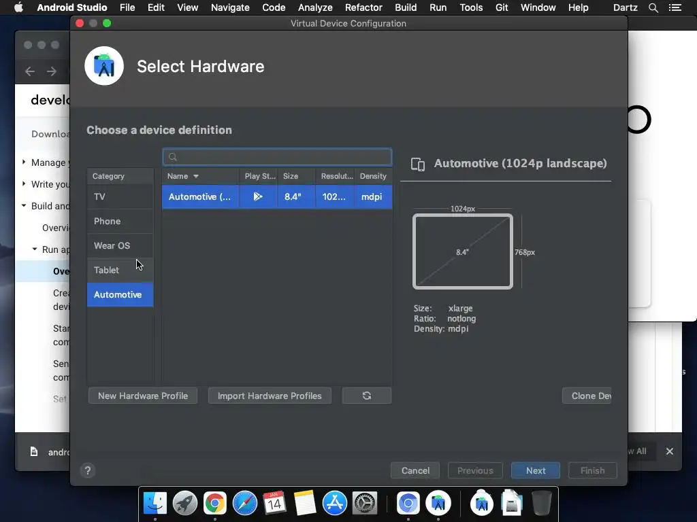Click the Resolution column header
Image resolution: width=697 pixels, height=522 pixels.
(x=336, y=176)
